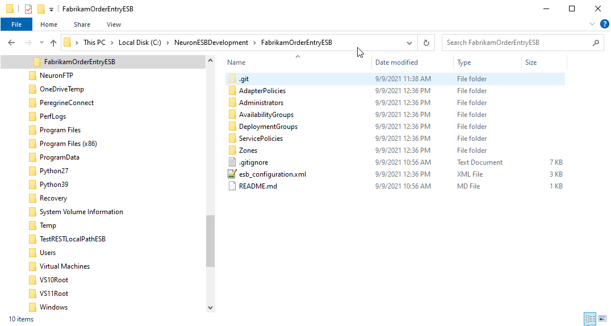Image resolution: width=611 pixels, height=326 pixels.
Task: Go back with the Back arrow
Action: click(12, 43)
